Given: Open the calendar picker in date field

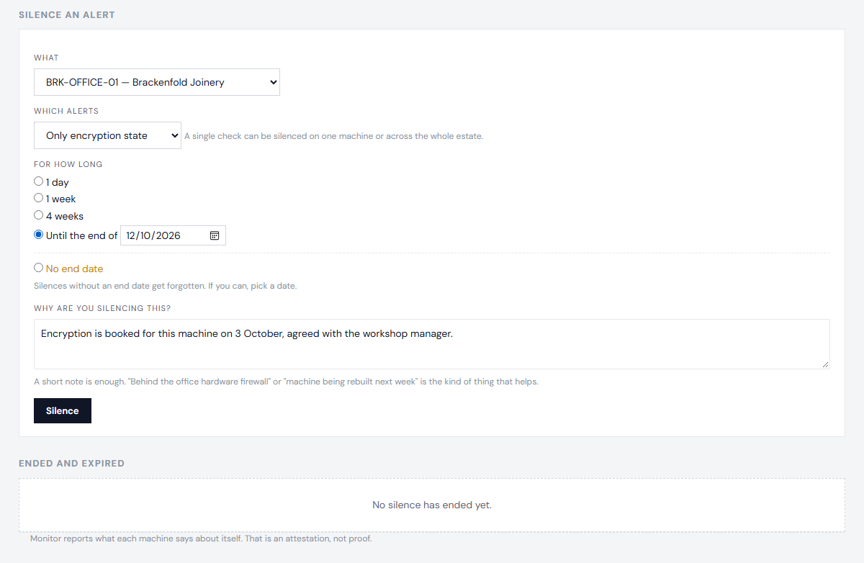Looking at the screenshot, I should click(215, 235).
